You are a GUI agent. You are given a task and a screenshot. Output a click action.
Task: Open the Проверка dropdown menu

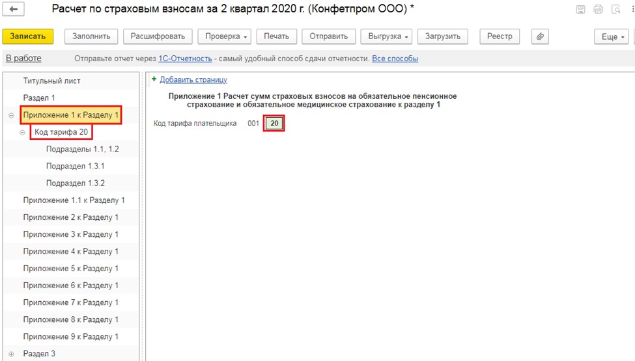224,36
